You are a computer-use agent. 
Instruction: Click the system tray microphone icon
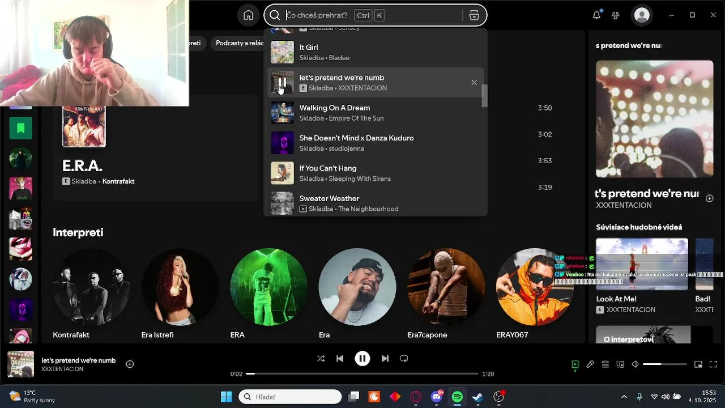639,397
